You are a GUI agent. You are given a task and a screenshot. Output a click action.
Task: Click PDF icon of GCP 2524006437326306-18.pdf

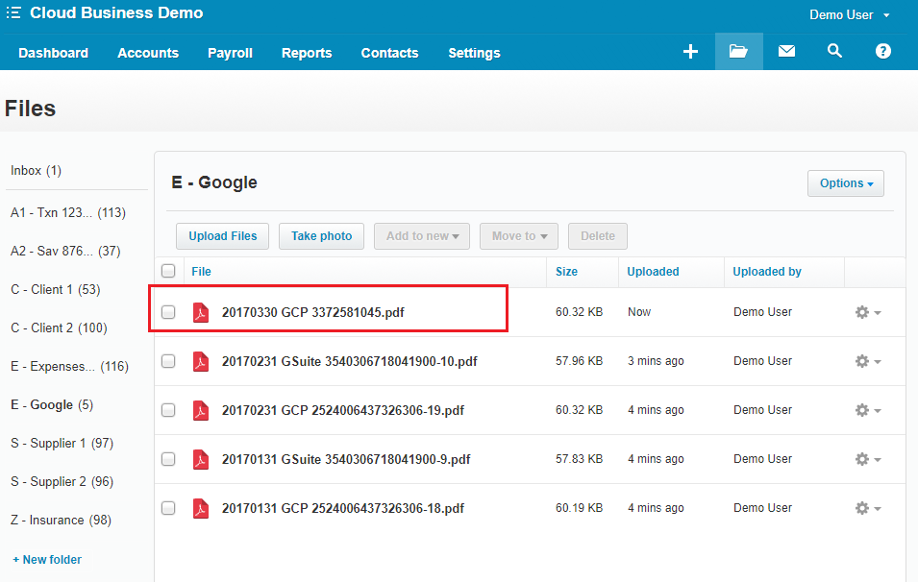pyautogui.click(x=201, y=508)
